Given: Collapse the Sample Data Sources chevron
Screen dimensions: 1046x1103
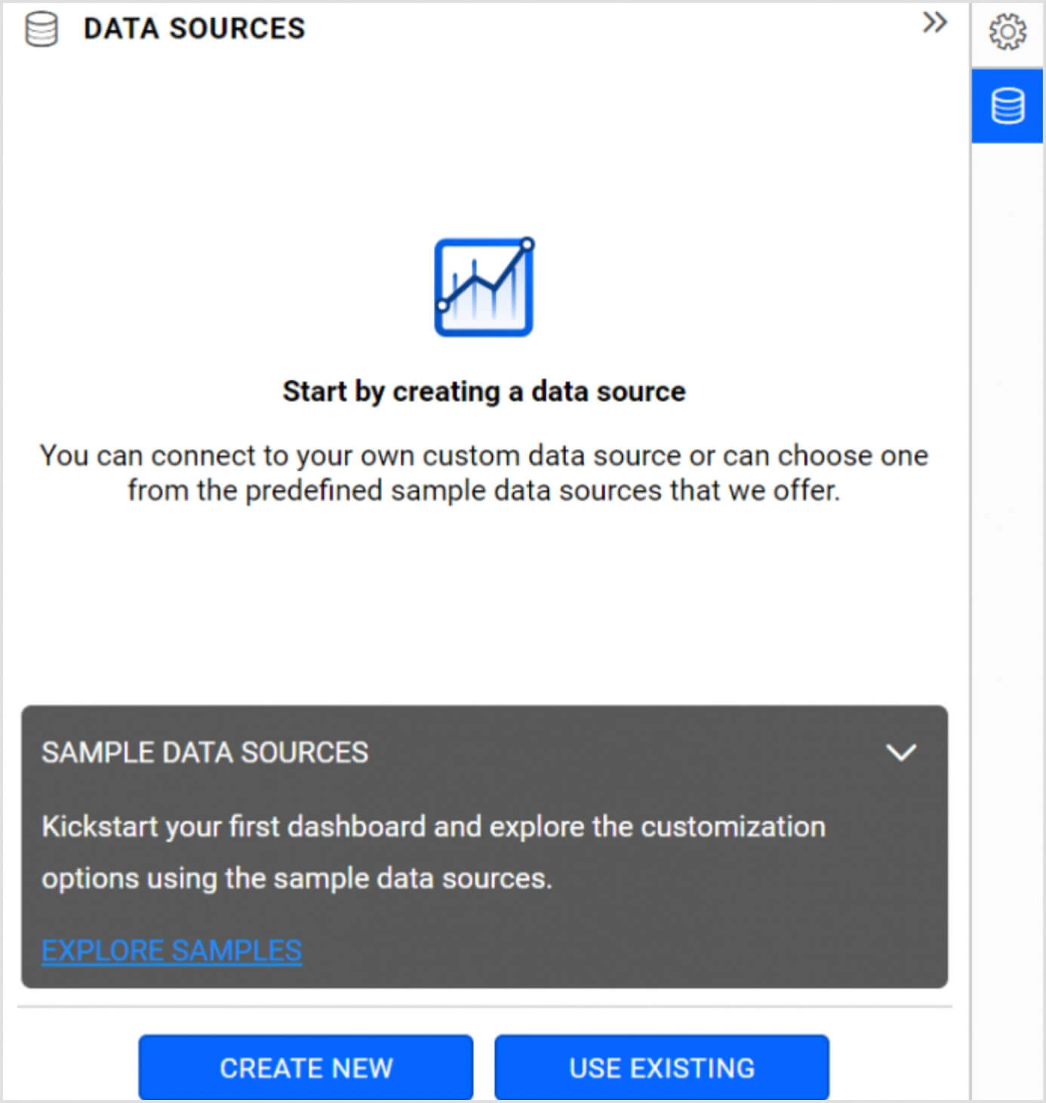Looking at the screenshot, I should [900, 752].
